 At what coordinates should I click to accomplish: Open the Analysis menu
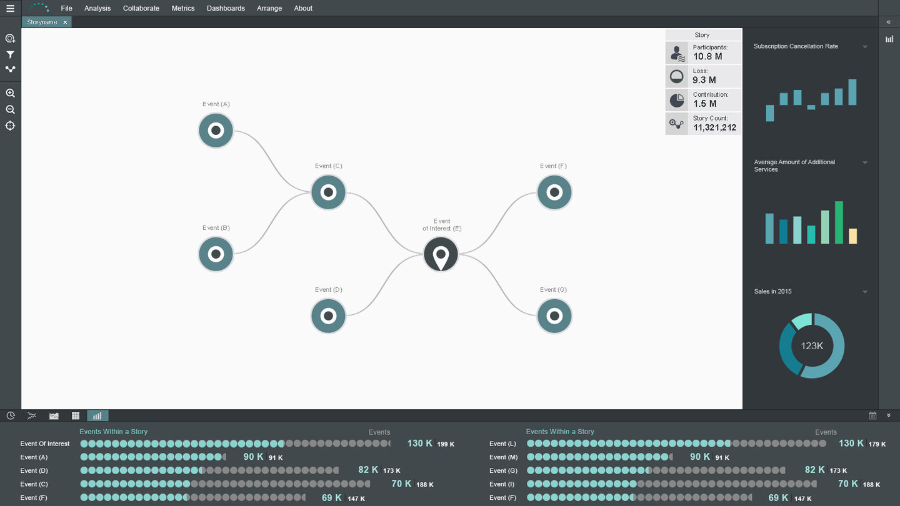click(x=97, y=8)
